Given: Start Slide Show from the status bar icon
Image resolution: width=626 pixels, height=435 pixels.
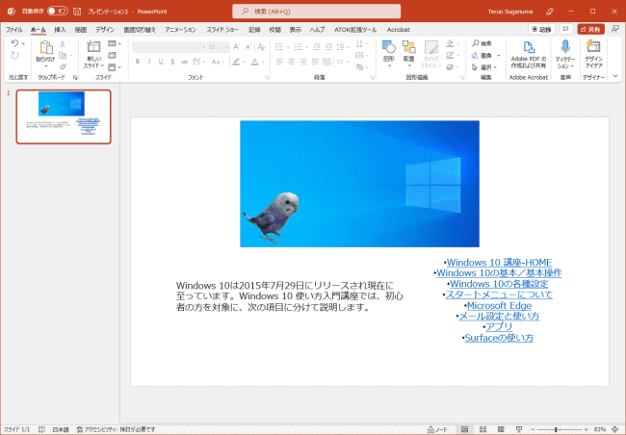Looking at the screenshot, I should [519, 429].
